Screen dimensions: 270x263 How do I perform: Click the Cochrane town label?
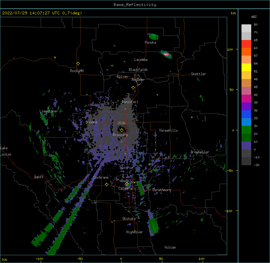pyautogui.click(x=101, y=177)
